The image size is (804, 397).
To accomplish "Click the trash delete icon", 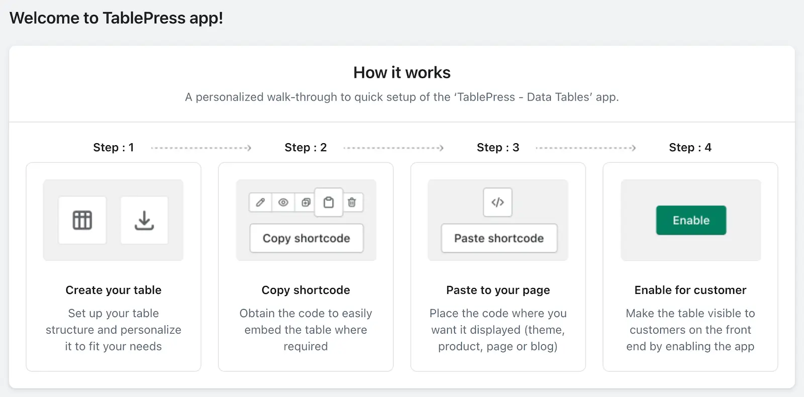I will [352, 203].
